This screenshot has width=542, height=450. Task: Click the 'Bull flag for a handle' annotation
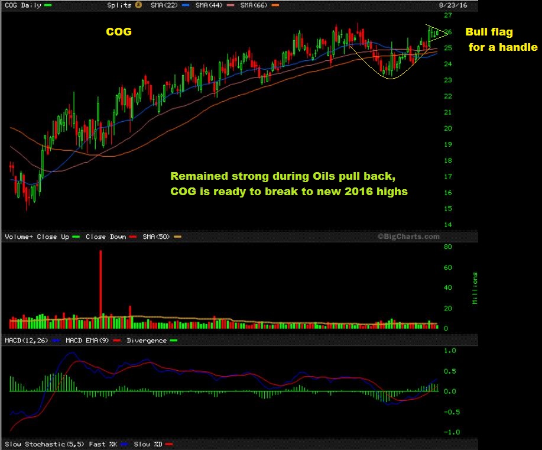[x=501, y=40]
